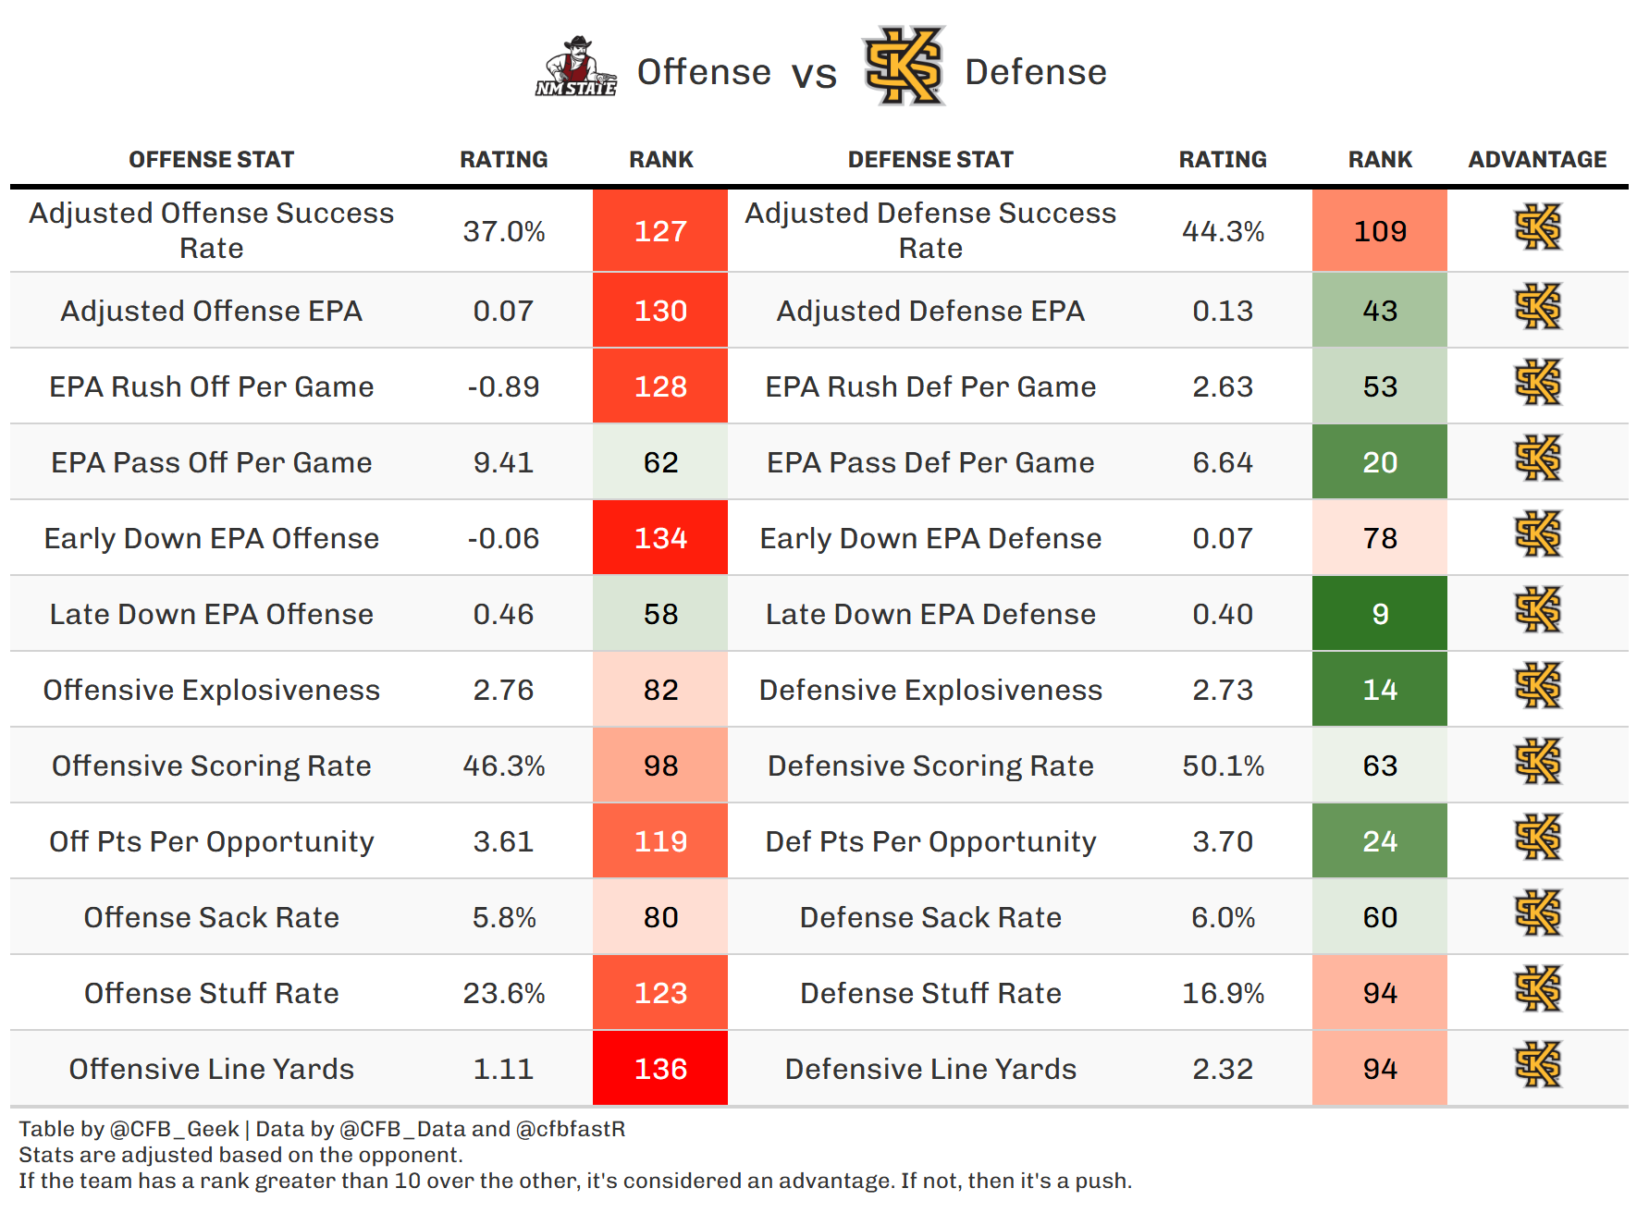Click the Defense Stuff Rate label
Viewport: 1637px width, 1213px height.
930,993
